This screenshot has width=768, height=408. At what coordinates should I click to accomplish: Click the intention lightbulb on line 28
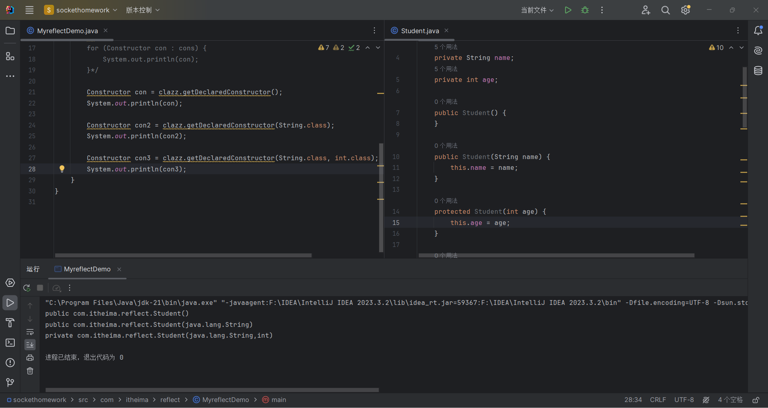[x=62, y=169]
